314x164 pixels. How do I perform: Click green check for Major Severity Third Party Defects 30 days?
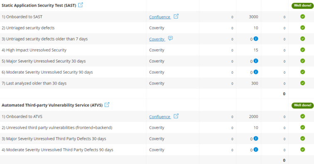click(303, 138)
